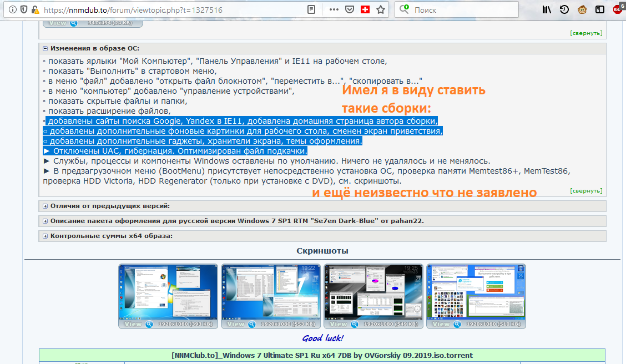Click highlighted line "Отключены UAC, гибернация"
626x364 pixels.
pyautogui.click(x=175, y=151)
